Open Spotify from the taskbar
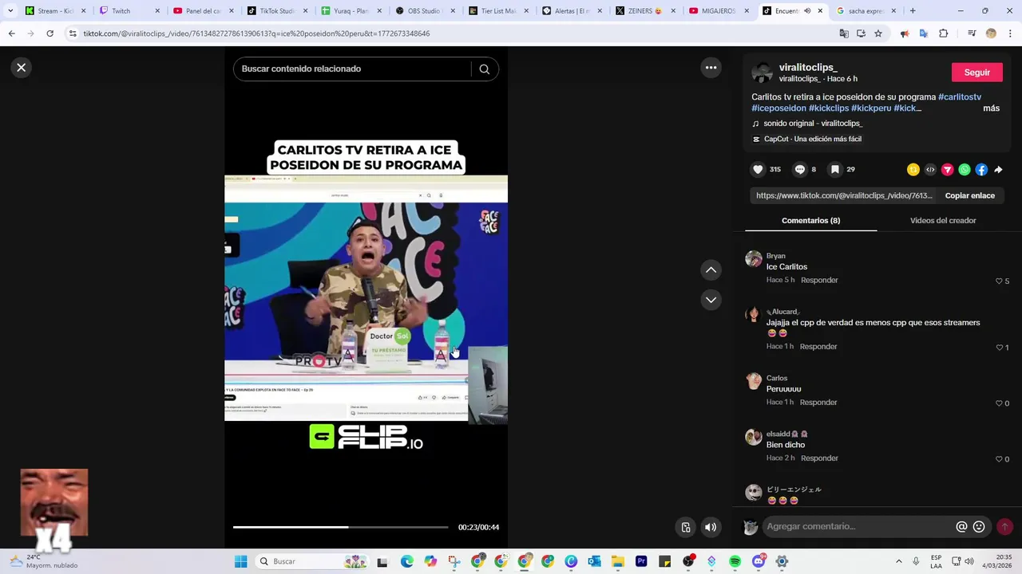This screenshot has height=574, width=1022. pos(735,562)
